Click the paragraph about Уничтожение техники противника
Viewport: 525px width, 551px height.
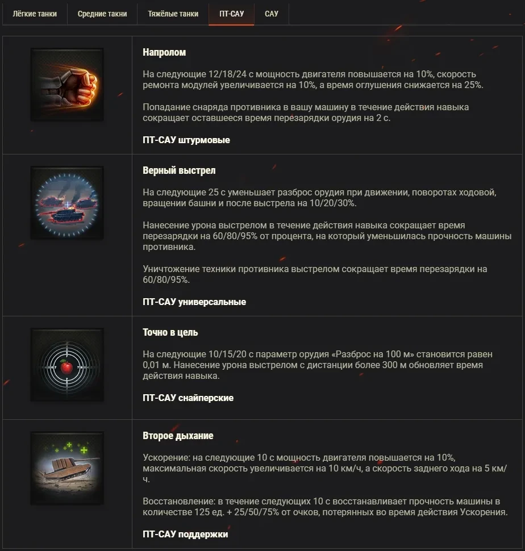(315, 274)
